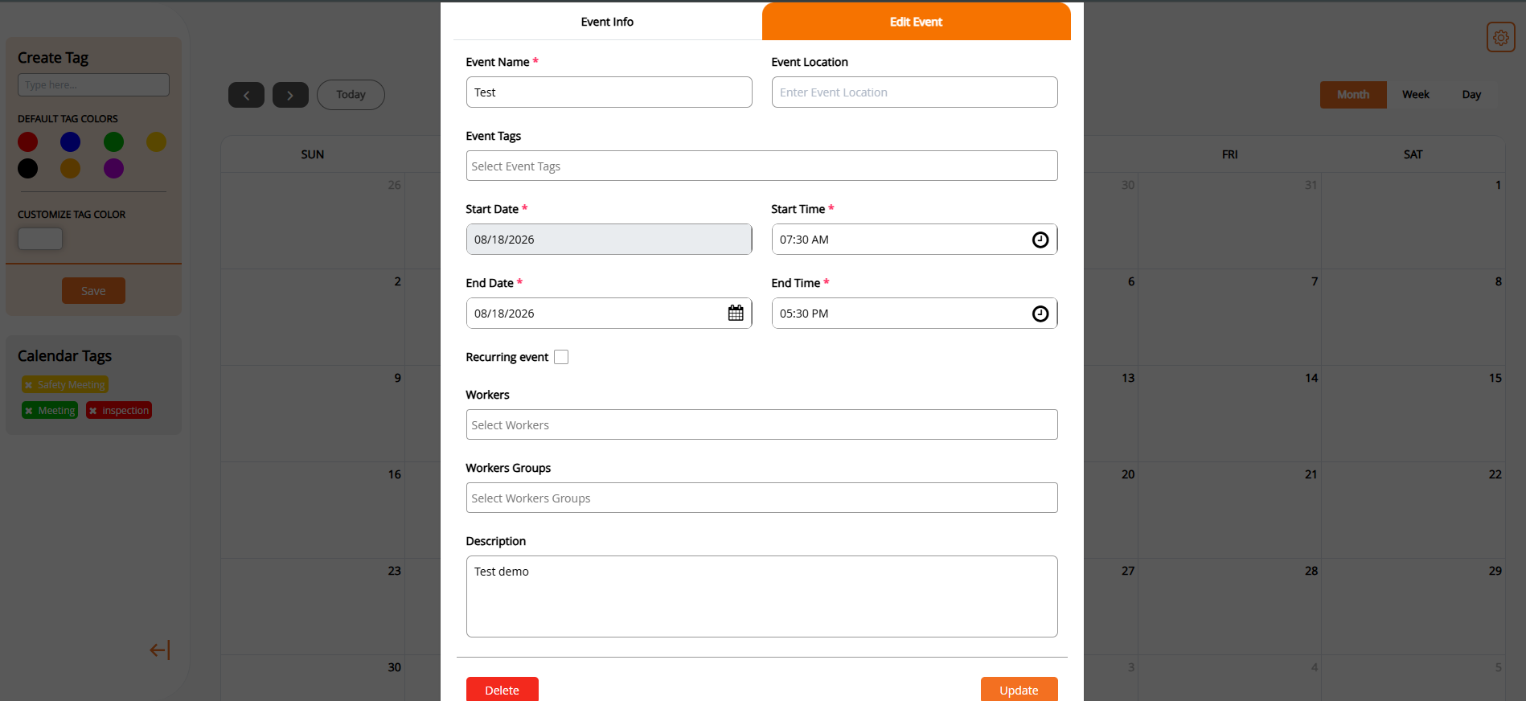This screenshot has height=701, width=1526.
Task: Switch to the Event Info tab
Action: [x=607, y=22]
